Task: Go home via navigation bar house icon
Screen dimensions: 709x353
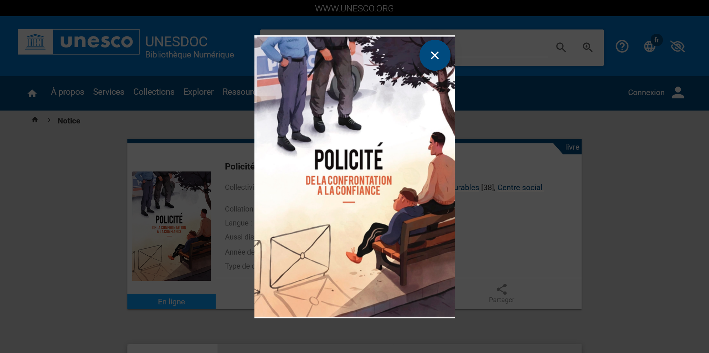Action: [x=32, y=94]
